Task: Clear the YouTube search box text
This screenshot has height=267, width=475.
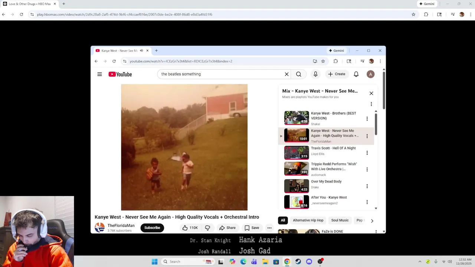Action: click(x=286, y=74)
